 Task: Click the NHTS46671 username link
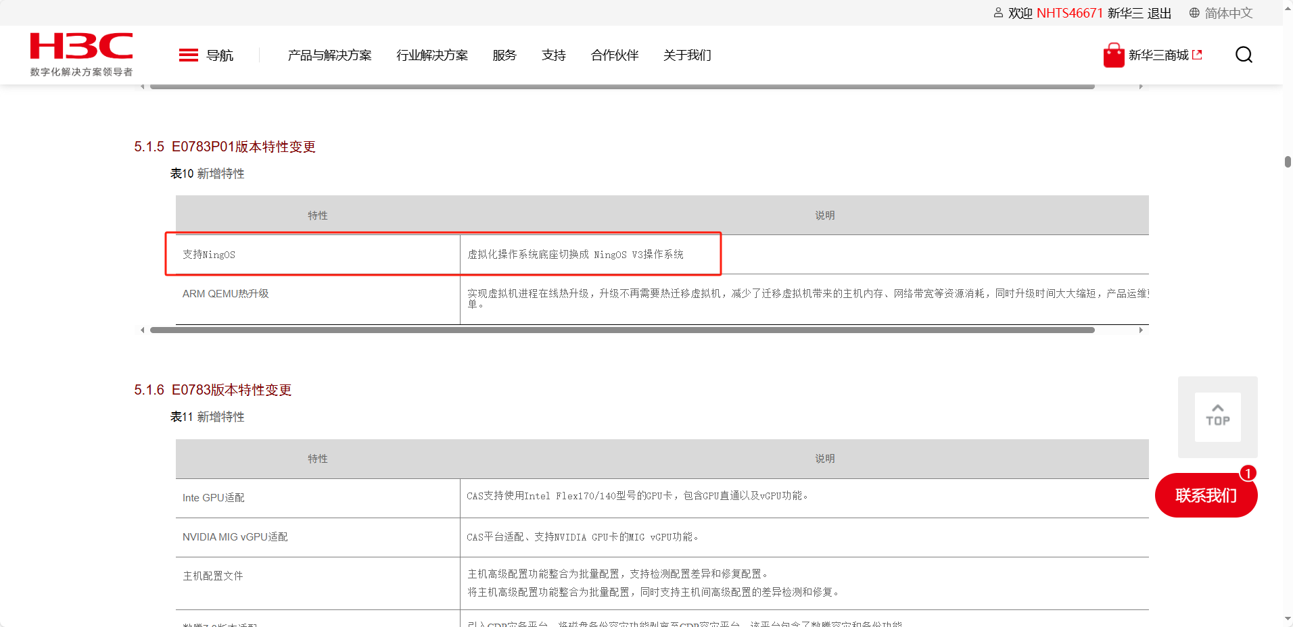(1069, 13)
